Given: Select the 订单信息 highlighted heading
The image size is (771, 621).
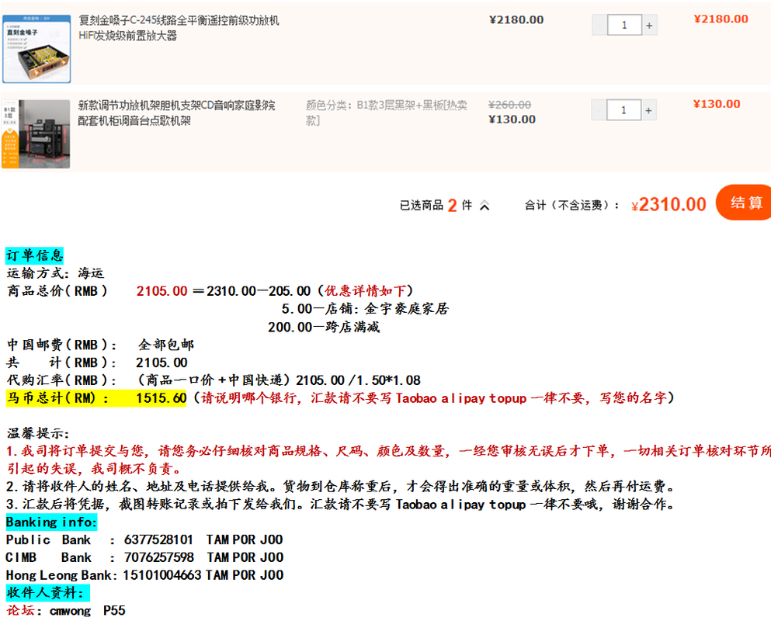Looking at the screenshot, I should pos(34,255).
